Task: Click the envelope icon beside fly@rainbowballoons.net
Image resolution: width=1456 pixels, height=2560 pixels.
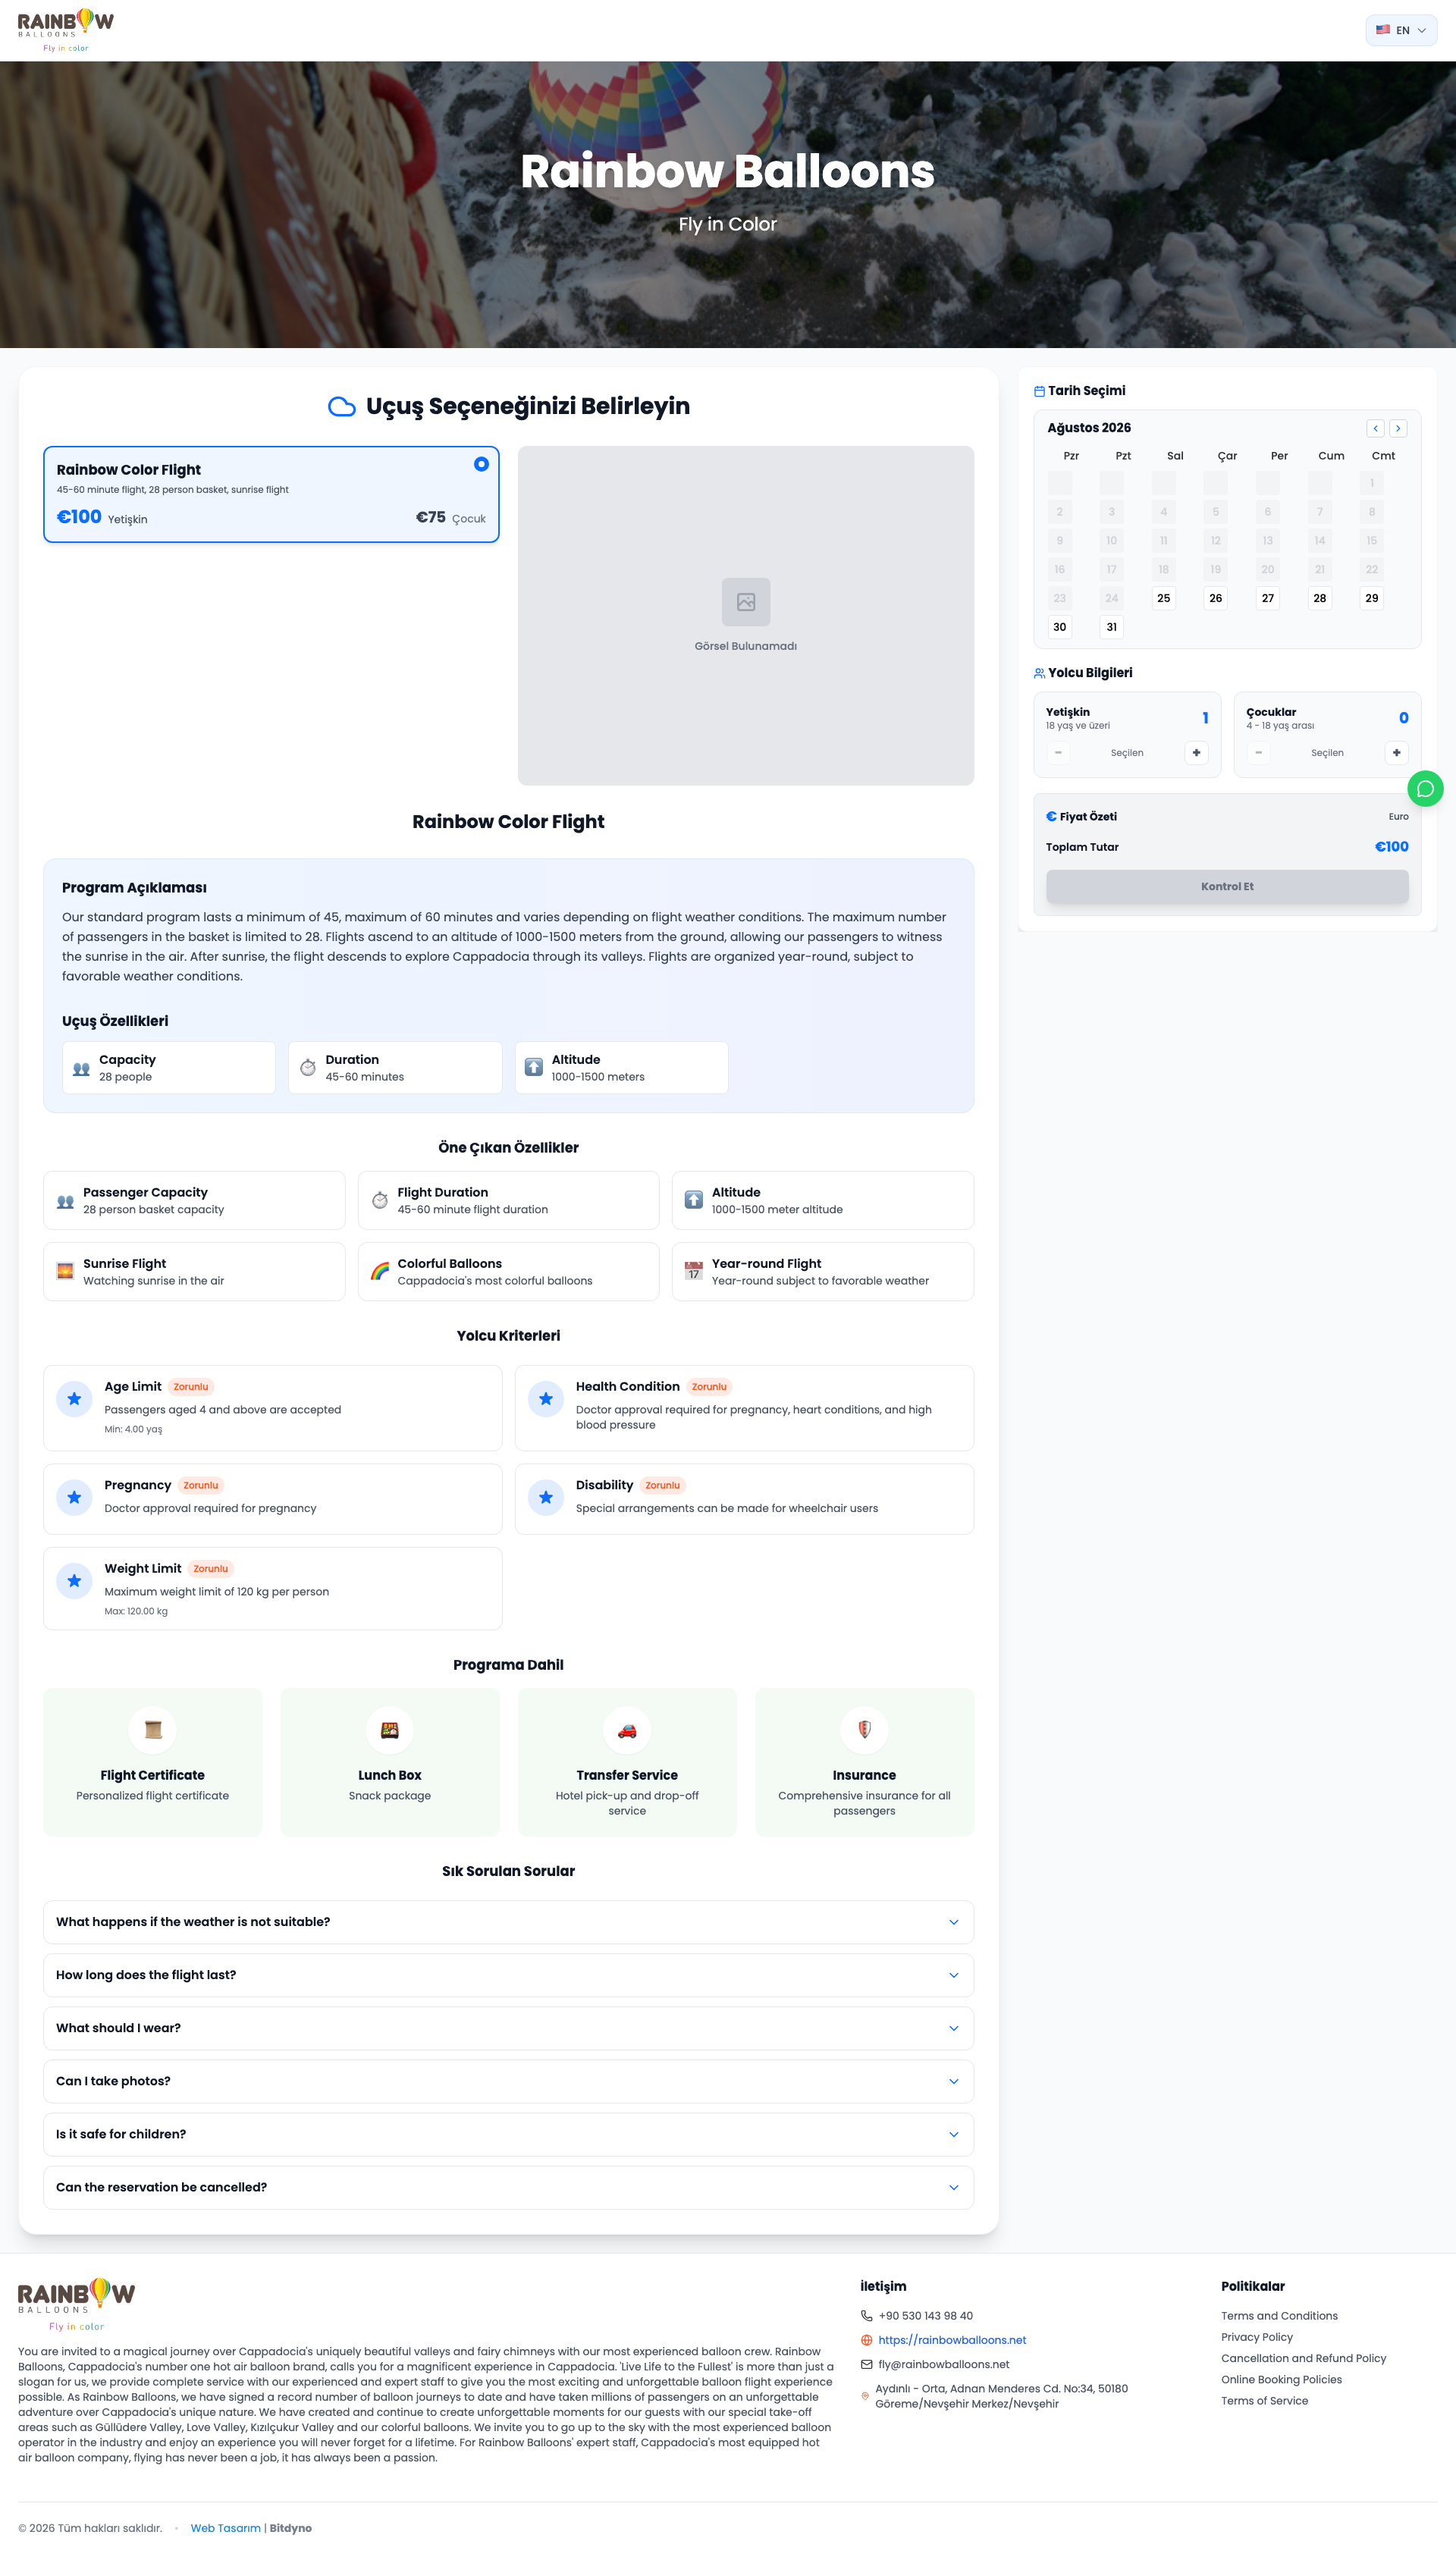Action: [867, 2364]
